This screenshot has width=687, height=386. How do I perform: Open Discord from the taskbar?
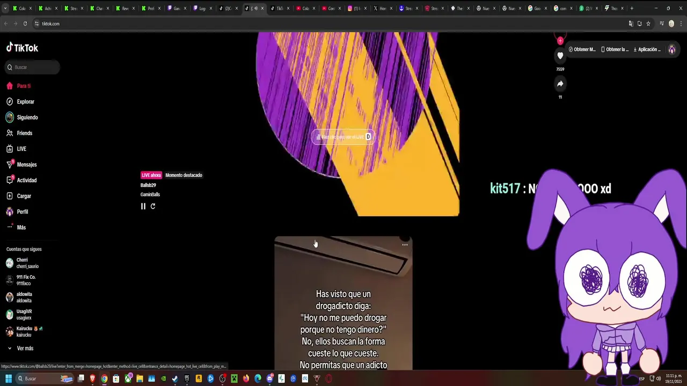point(269,378)
